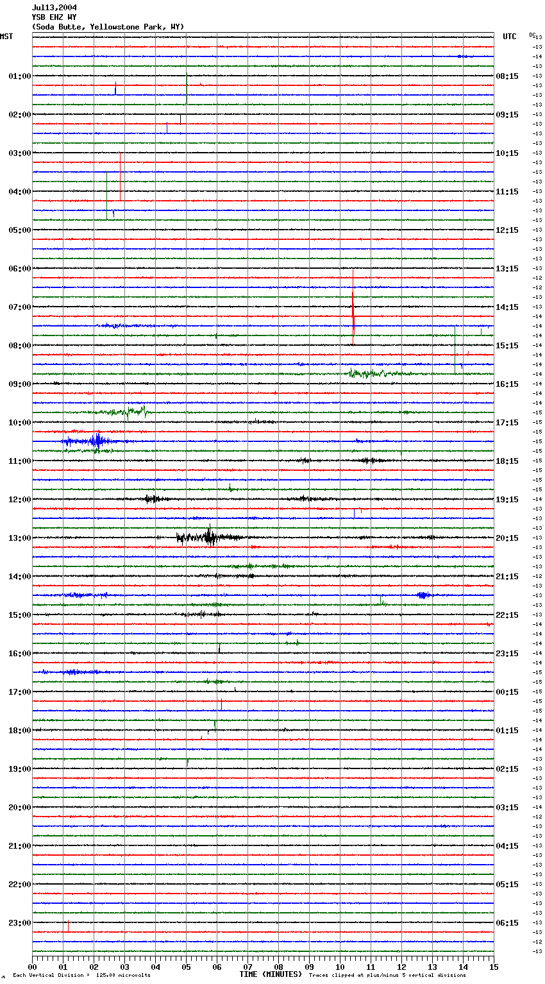The width and height of the screenshot is (545, 984).
Task: Click the 19:00 MST time label
Action: click(20, 769)
